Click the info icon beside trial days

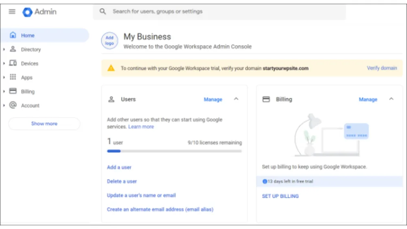[x=265, y=181]
